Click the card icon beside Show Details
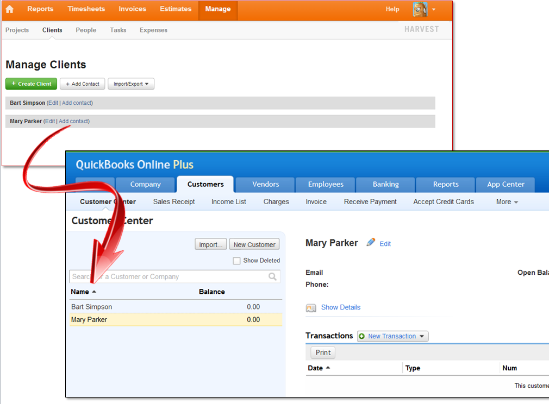This screenshot has width=549, height=404. [x=311, y=308]
